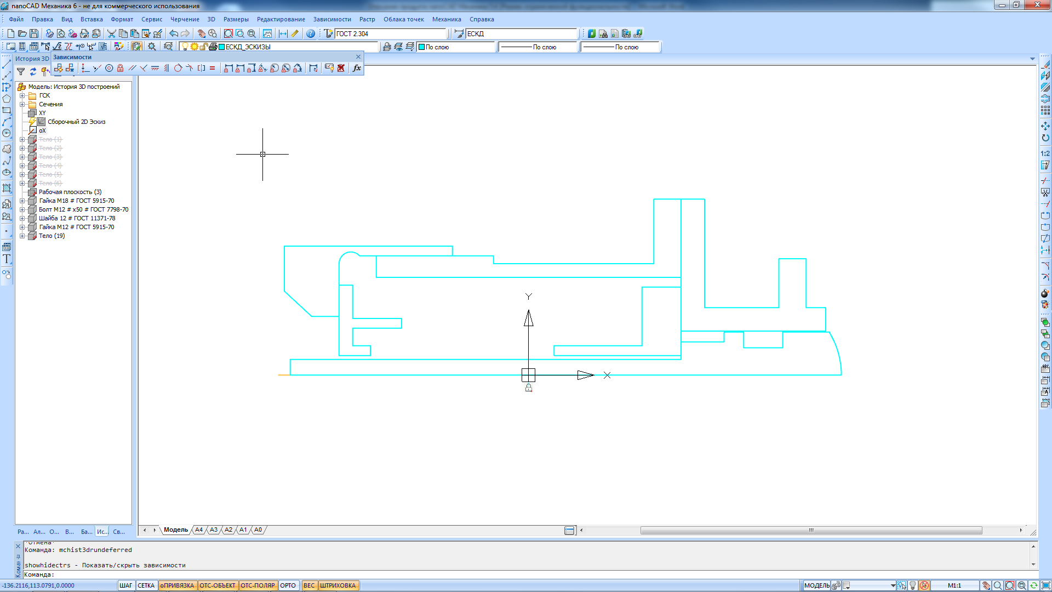Image resolution: width=1052 pixels, height=592 pixels.
Task: Toggle МОДЕЛЬ space button
Action: pos(816,585)
